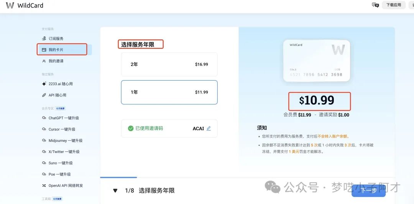
Task: Click the step progress bar
Action: pyautogui.click(x=118, y=178)
